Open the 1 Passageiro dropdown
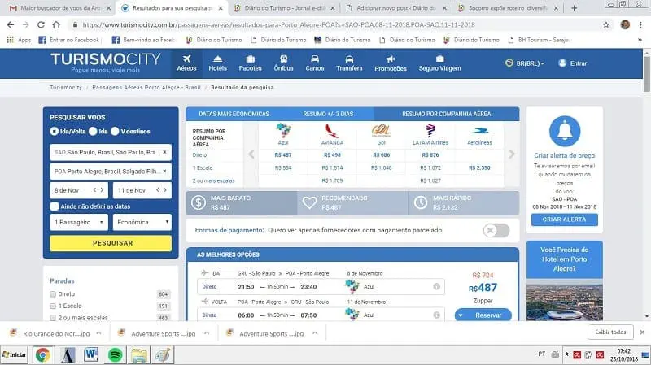This screenshot has width=651, height=365. pos(78,222)
